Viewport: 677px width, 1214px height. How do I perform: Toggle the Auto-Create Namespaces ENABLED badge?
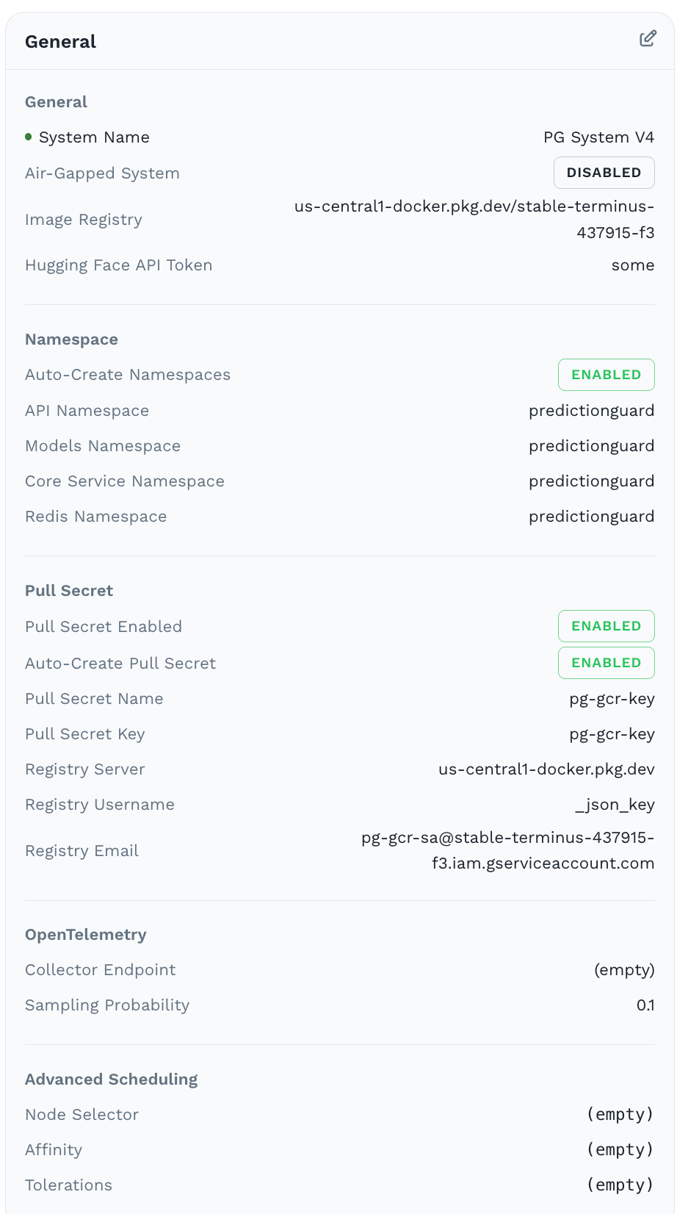(x=606, y=375)
